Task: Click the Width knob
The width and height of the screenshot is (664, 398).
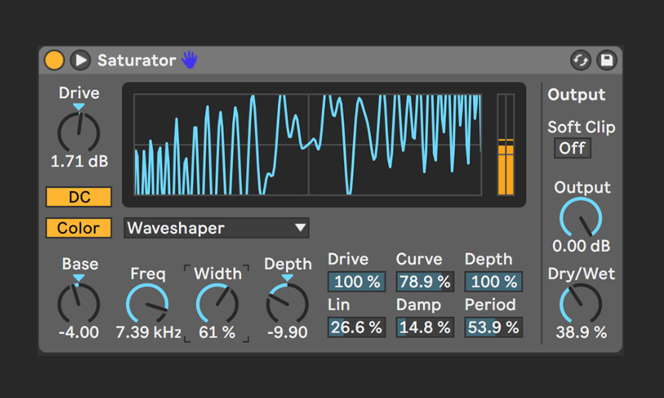Action: (216, 304)
